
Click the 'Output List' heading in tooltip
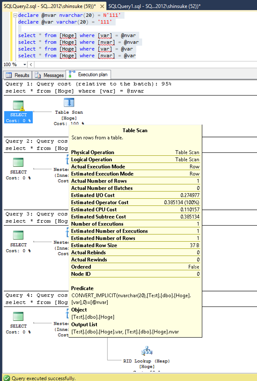tap(84, 325)
